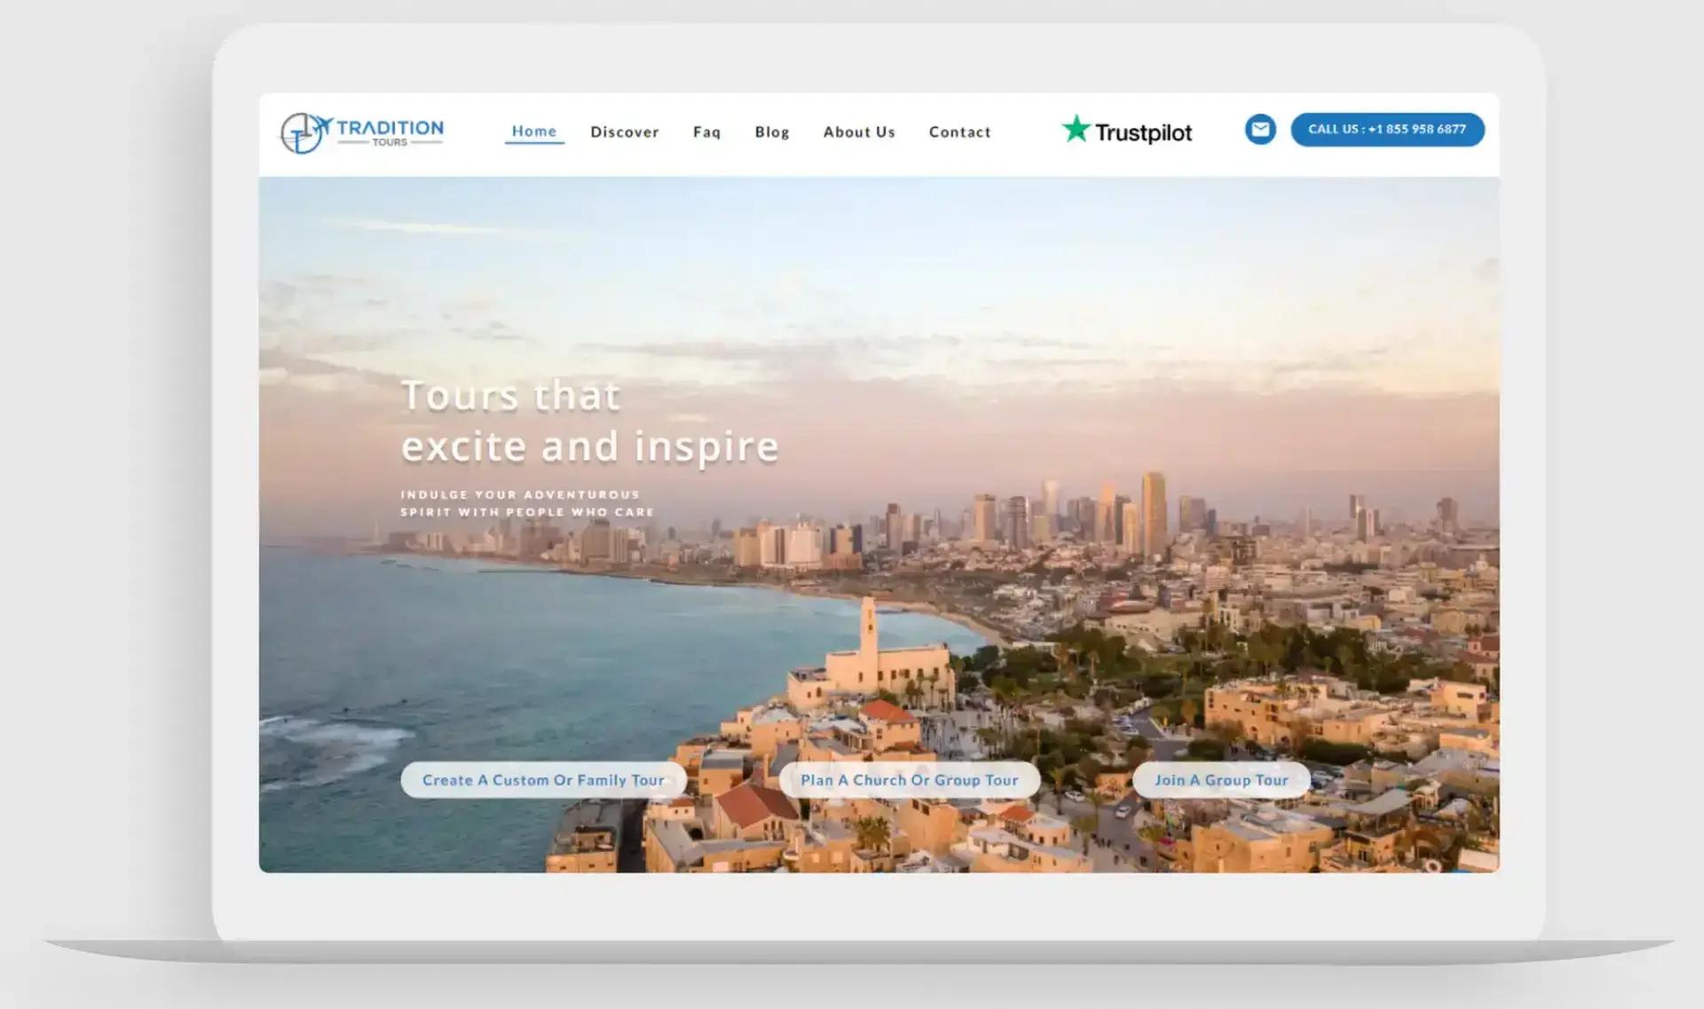Click the navigation compass icon in logo
Image resolution: width=1704 pixels, height=1009 pixels.
point(302,132)
